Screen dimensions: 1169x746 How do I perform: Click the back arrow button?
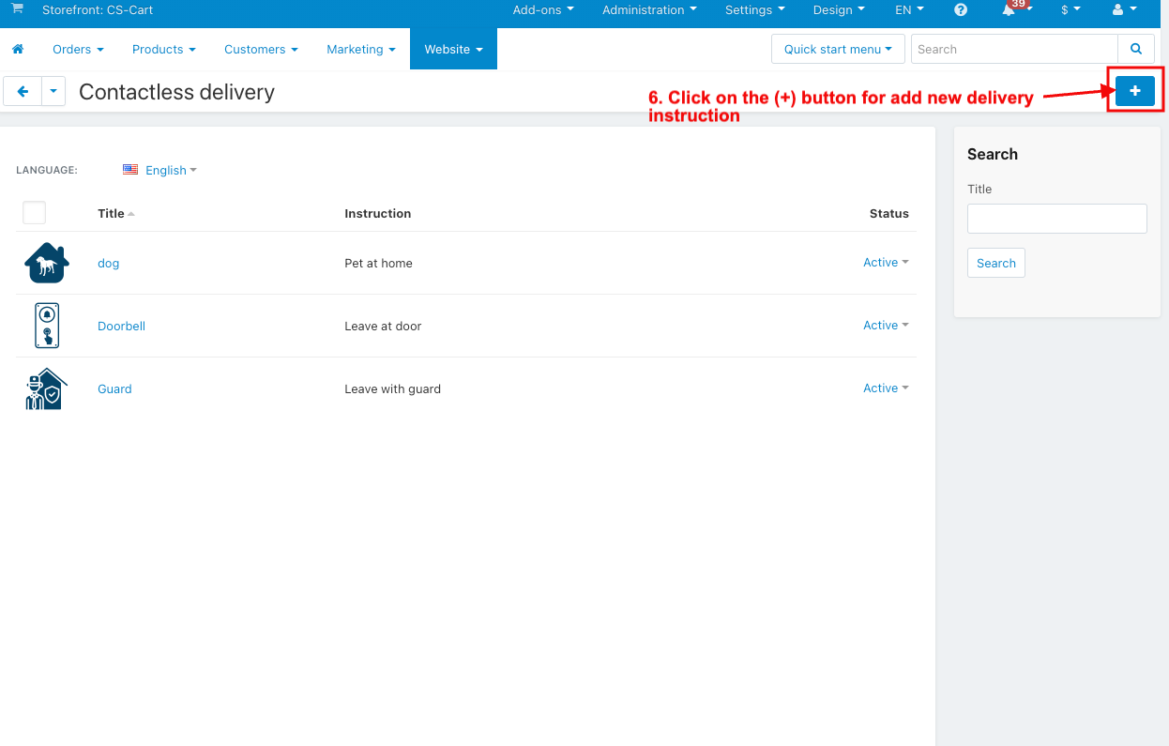tap(23, 91)
